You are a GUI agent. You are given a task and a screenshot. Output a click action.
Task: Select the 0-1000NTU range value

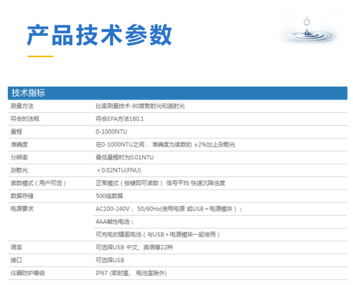[x=111, y=132]
